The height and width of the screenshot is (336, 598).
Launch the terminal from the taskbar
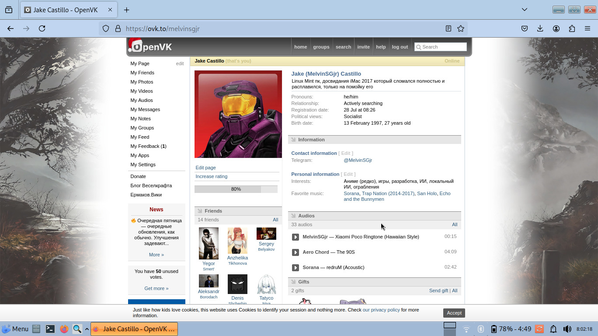tap(50, 329)
